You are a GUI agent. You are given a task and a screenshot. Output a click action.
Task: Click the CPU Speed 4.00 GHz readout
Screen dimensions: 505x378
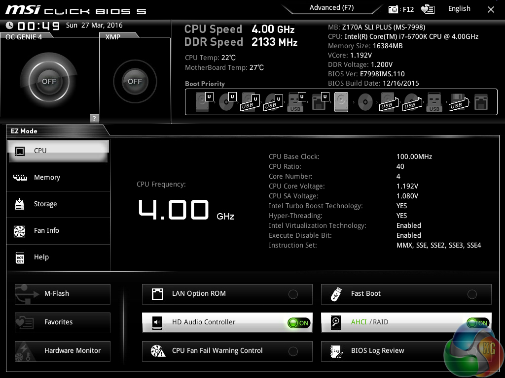point(239,29)
